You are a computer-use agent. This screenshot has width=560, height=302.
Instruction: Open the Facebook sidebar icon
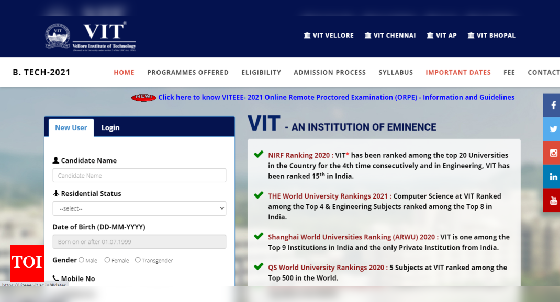[552, 104]
